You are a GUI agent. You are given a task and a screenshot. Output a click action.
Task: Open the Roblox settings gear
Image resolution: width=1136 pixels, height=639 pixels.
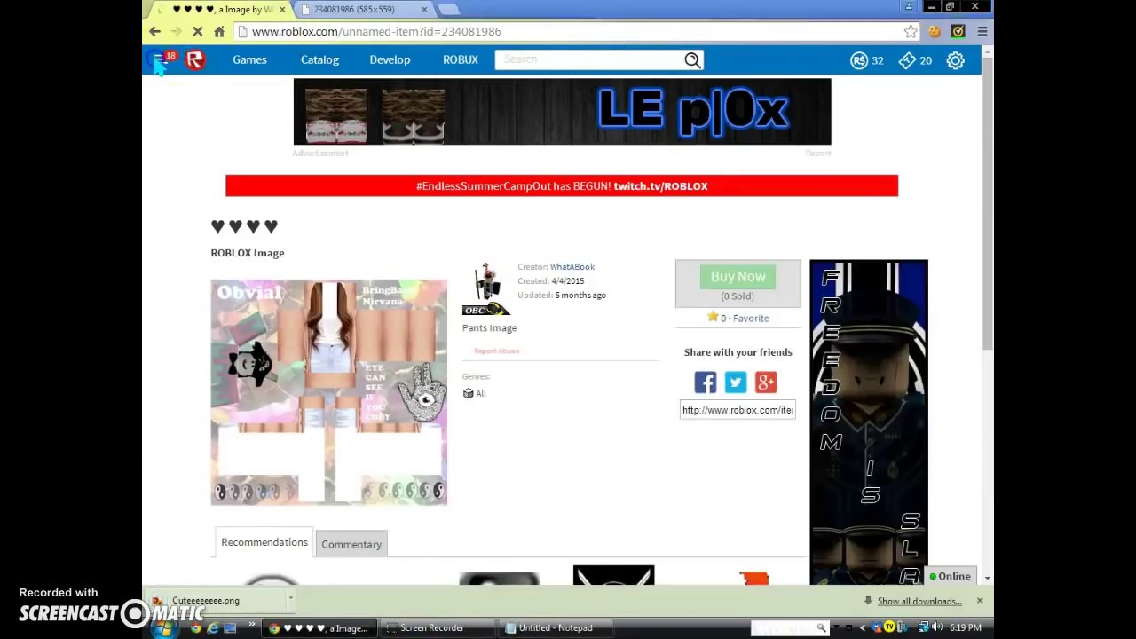955,59
